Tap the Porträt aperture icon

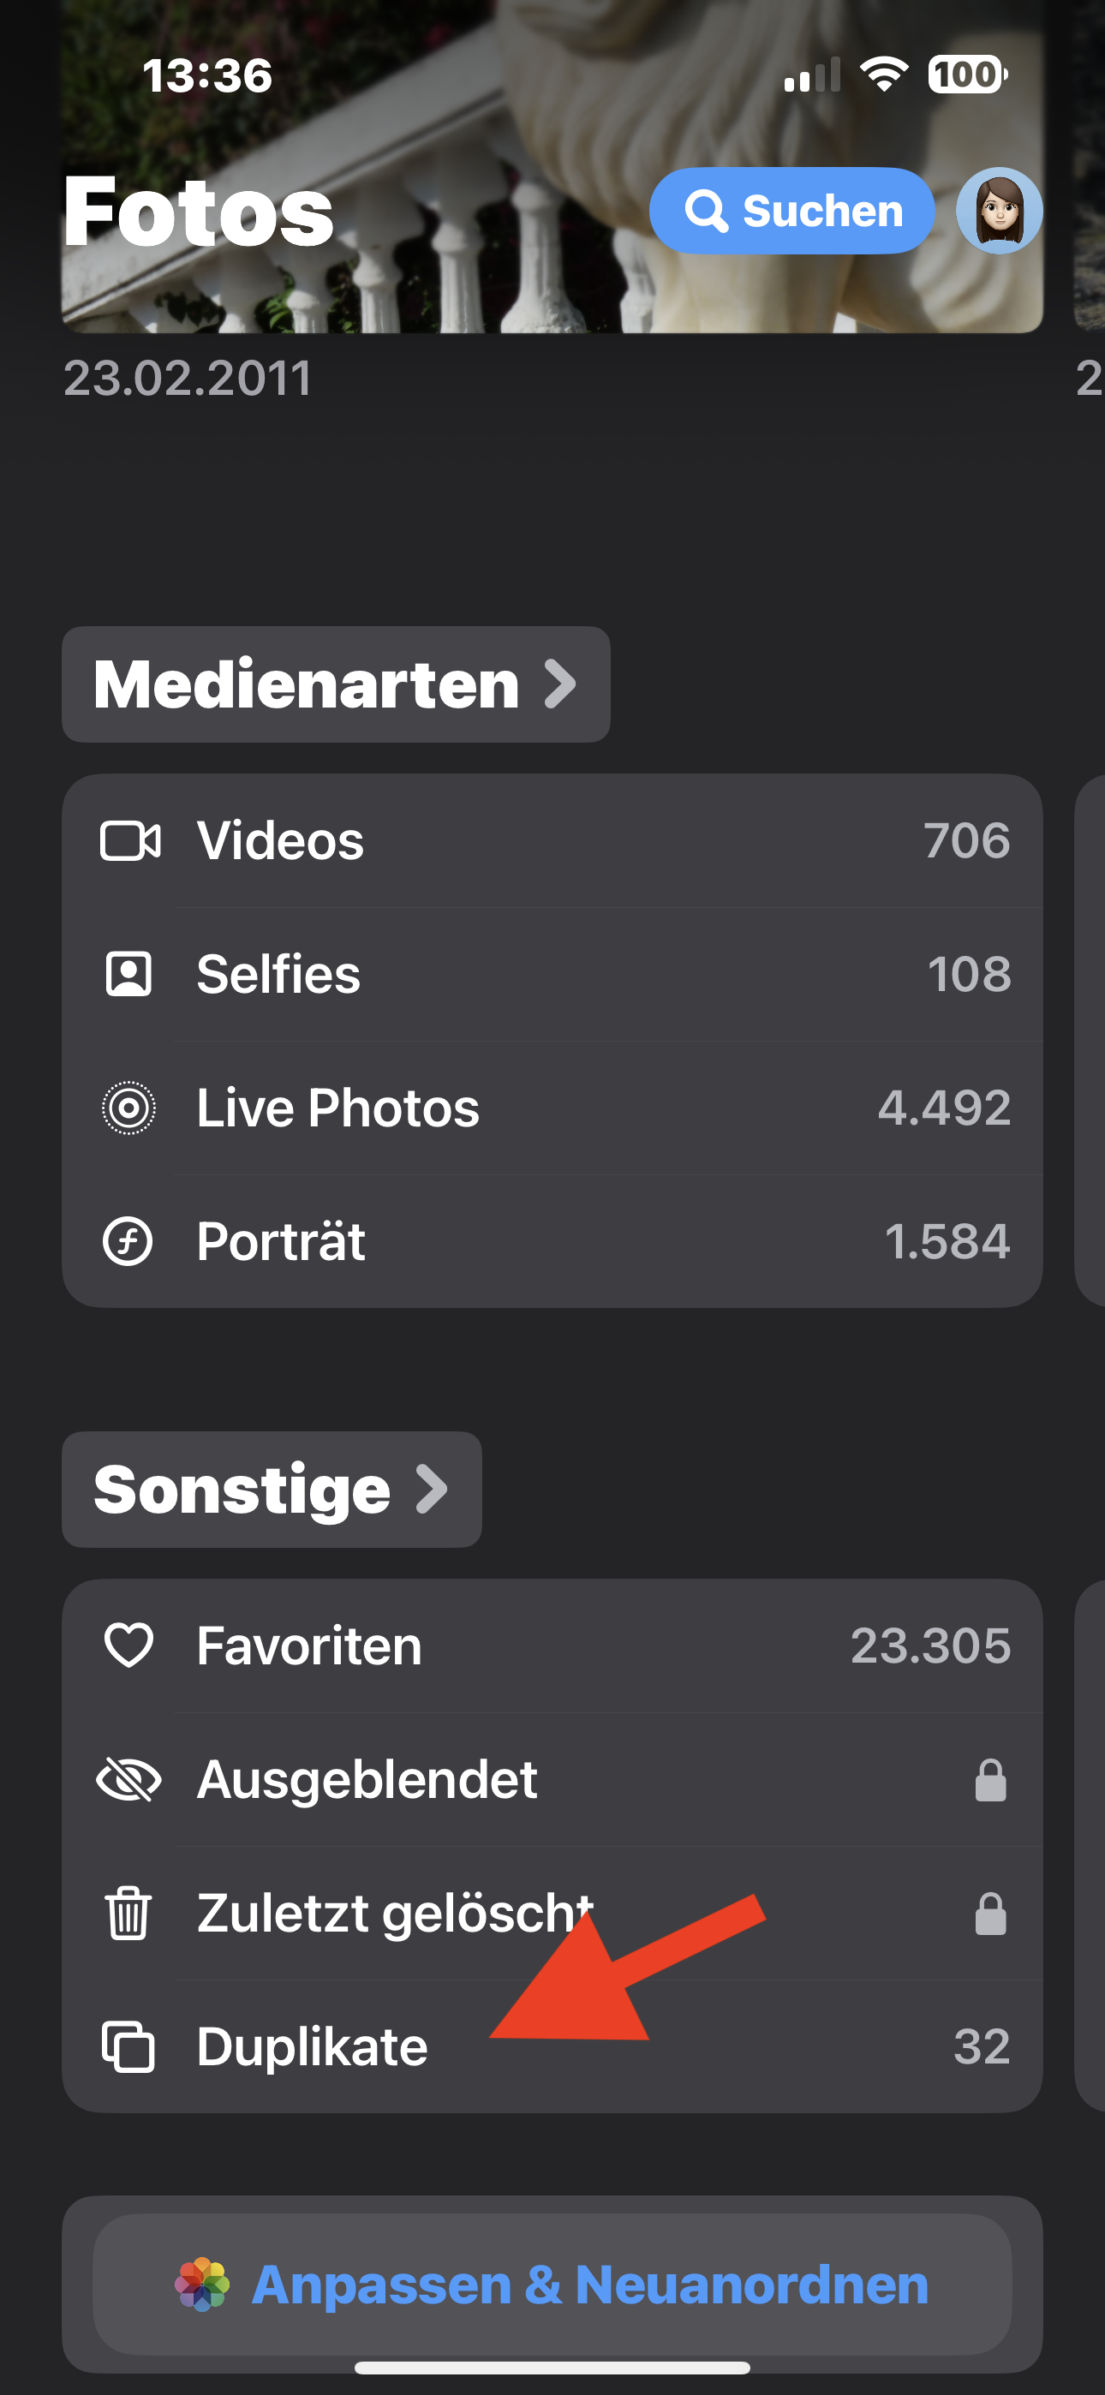(128, 1241)
